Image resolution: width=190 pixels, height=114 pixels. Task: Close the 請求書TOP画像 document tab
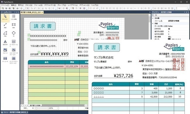(42, 12)
